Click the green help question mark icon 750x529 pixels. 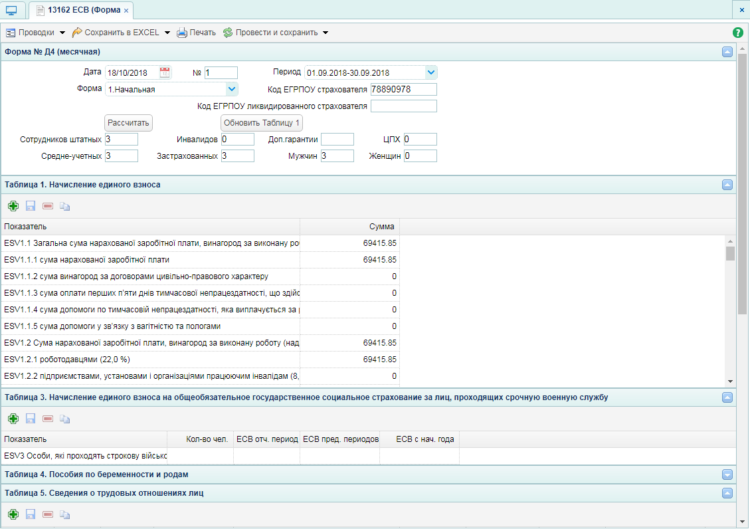click(x=738, y=33)
